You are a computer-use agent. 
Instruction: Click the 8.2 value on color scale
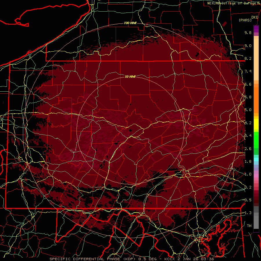click(248, 58)
